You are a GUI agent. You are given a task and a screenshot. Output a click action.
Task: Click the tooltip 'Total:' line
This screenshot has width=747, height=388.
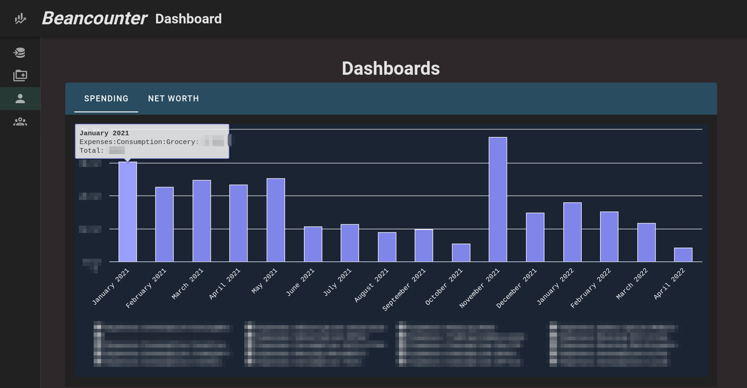(102, 150)
